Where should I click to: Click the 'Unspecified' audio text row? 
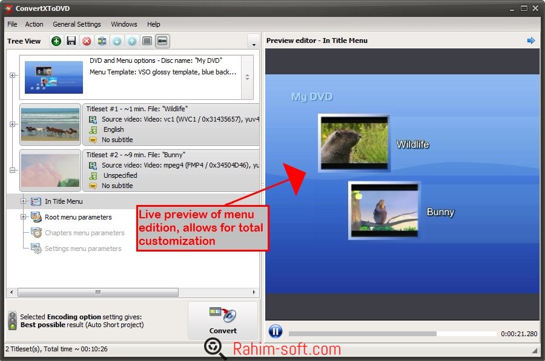(120, 175)
